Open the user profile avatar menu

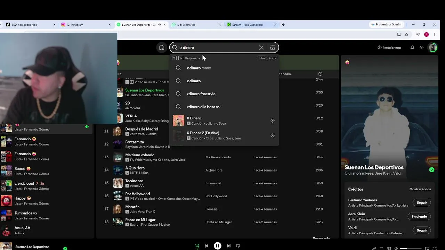[x=433, y=48]
